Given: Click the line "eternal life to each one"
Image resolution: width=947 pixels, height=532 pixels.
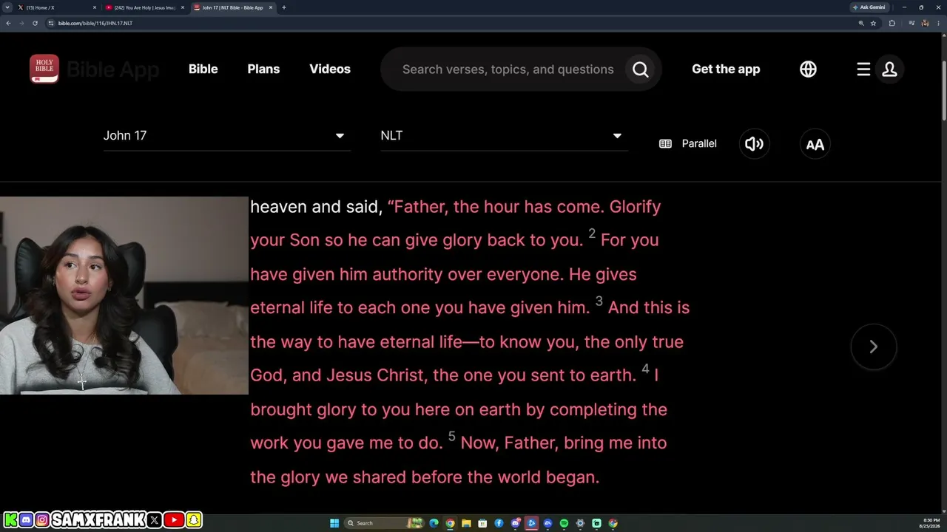Looking at the screenshot, I should [470, 307].
